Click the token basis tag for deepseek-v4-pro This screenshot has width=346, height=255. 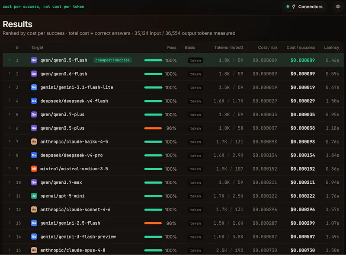pos(195,155)
